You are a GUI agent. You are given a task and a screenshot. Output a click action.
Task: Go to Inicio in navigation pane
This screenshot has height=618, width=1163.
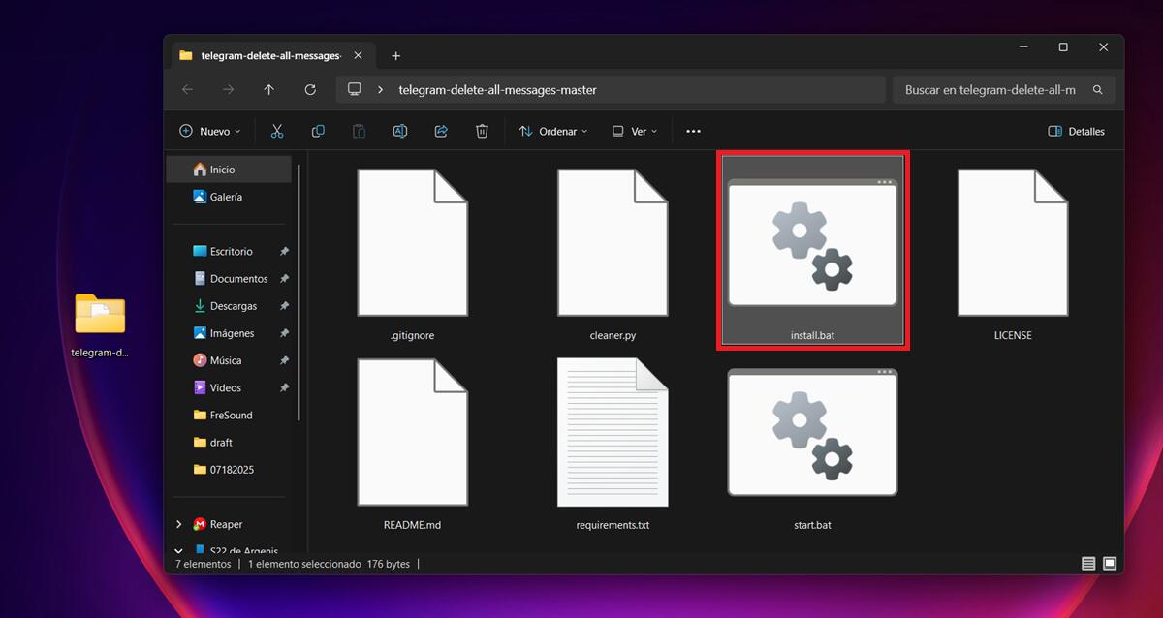click(x=222, y=170)
